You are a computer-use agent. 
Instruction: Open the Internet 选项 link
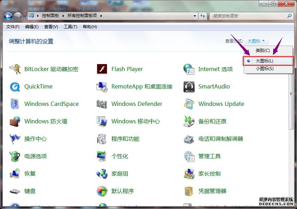tap(216, 69)
